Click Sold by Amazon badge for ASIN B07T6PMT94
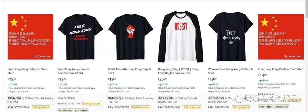Image resolution: width=308 pixels, height=112 pixels. coord(41,107)
